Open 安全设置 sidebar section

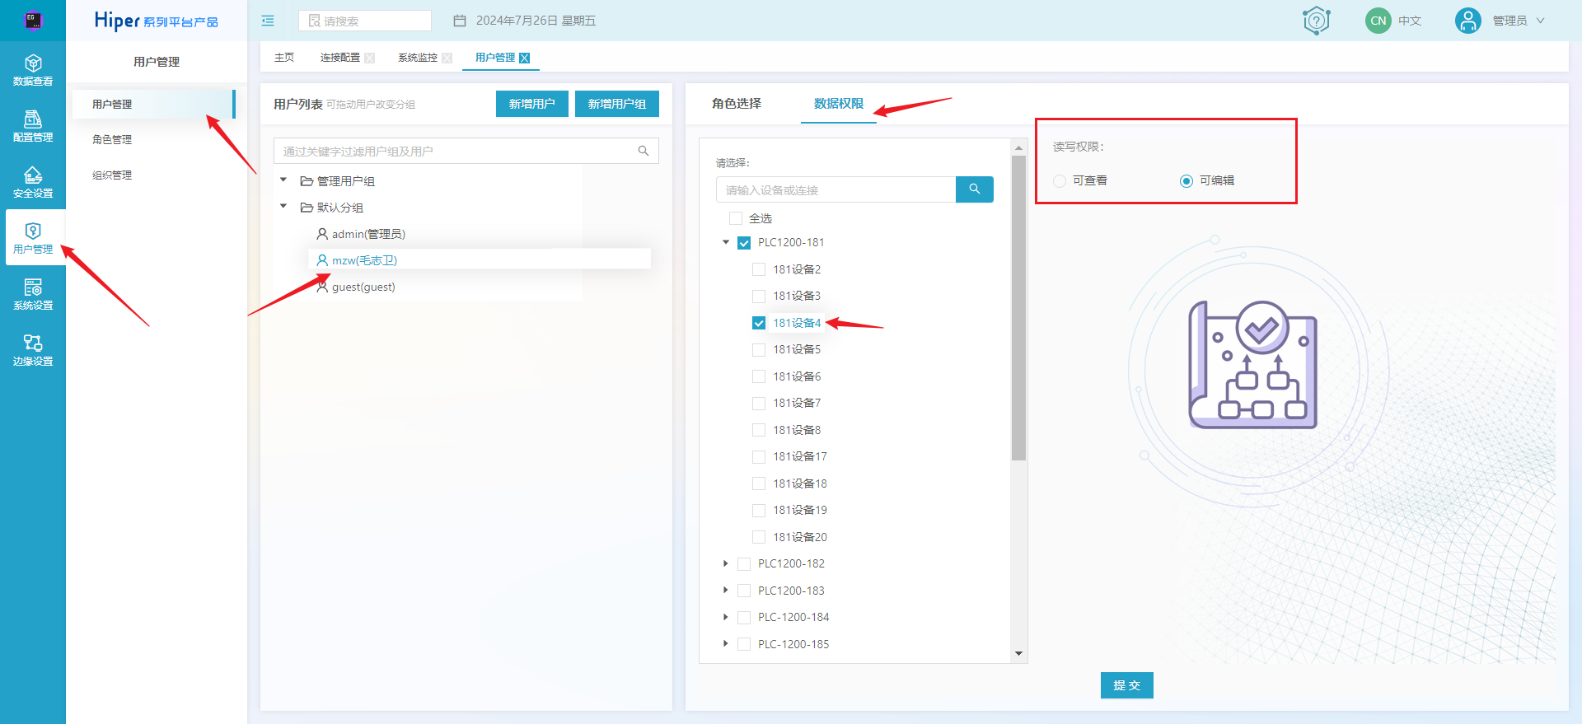[33, 182]
